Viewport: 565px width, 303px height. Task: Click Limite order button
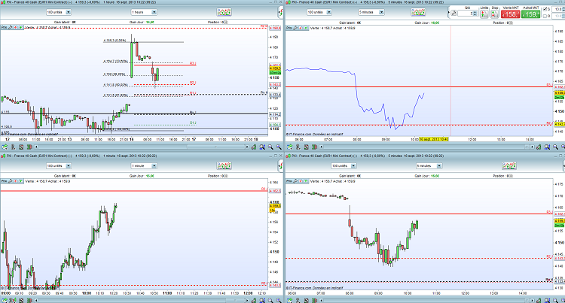pos(484,14)
